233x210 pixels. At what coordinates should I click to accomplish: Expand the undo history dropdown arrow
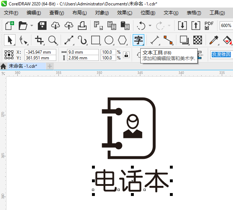tap(150, 26)
